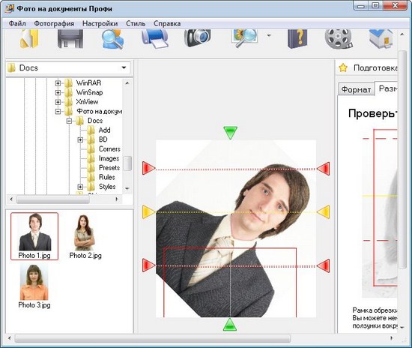Image resolution: width=412 pixels, height=348 pixels.
Task: Select the WinRAR folder label
Action: point(88,82)
